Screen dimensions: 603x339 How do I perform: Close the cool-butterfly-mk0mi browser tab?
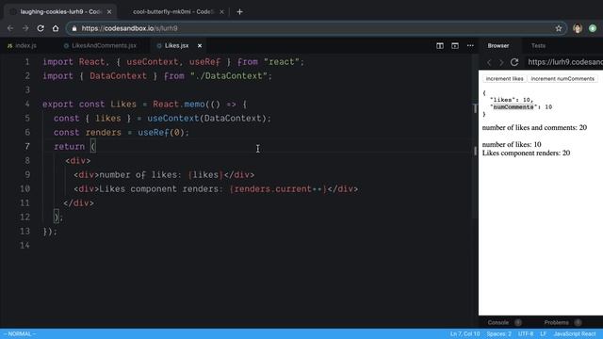(x=221, y=12)
